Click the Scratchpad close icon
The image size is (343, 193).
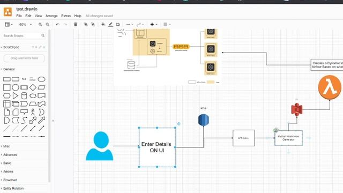(44, 47)
